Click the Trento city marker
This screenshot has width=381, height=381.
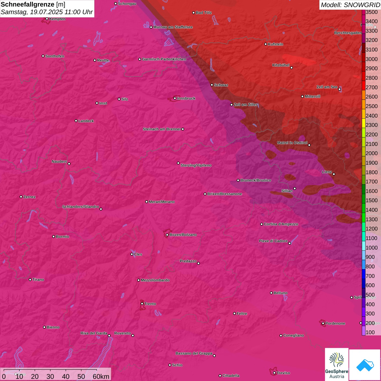pos(142,303)
